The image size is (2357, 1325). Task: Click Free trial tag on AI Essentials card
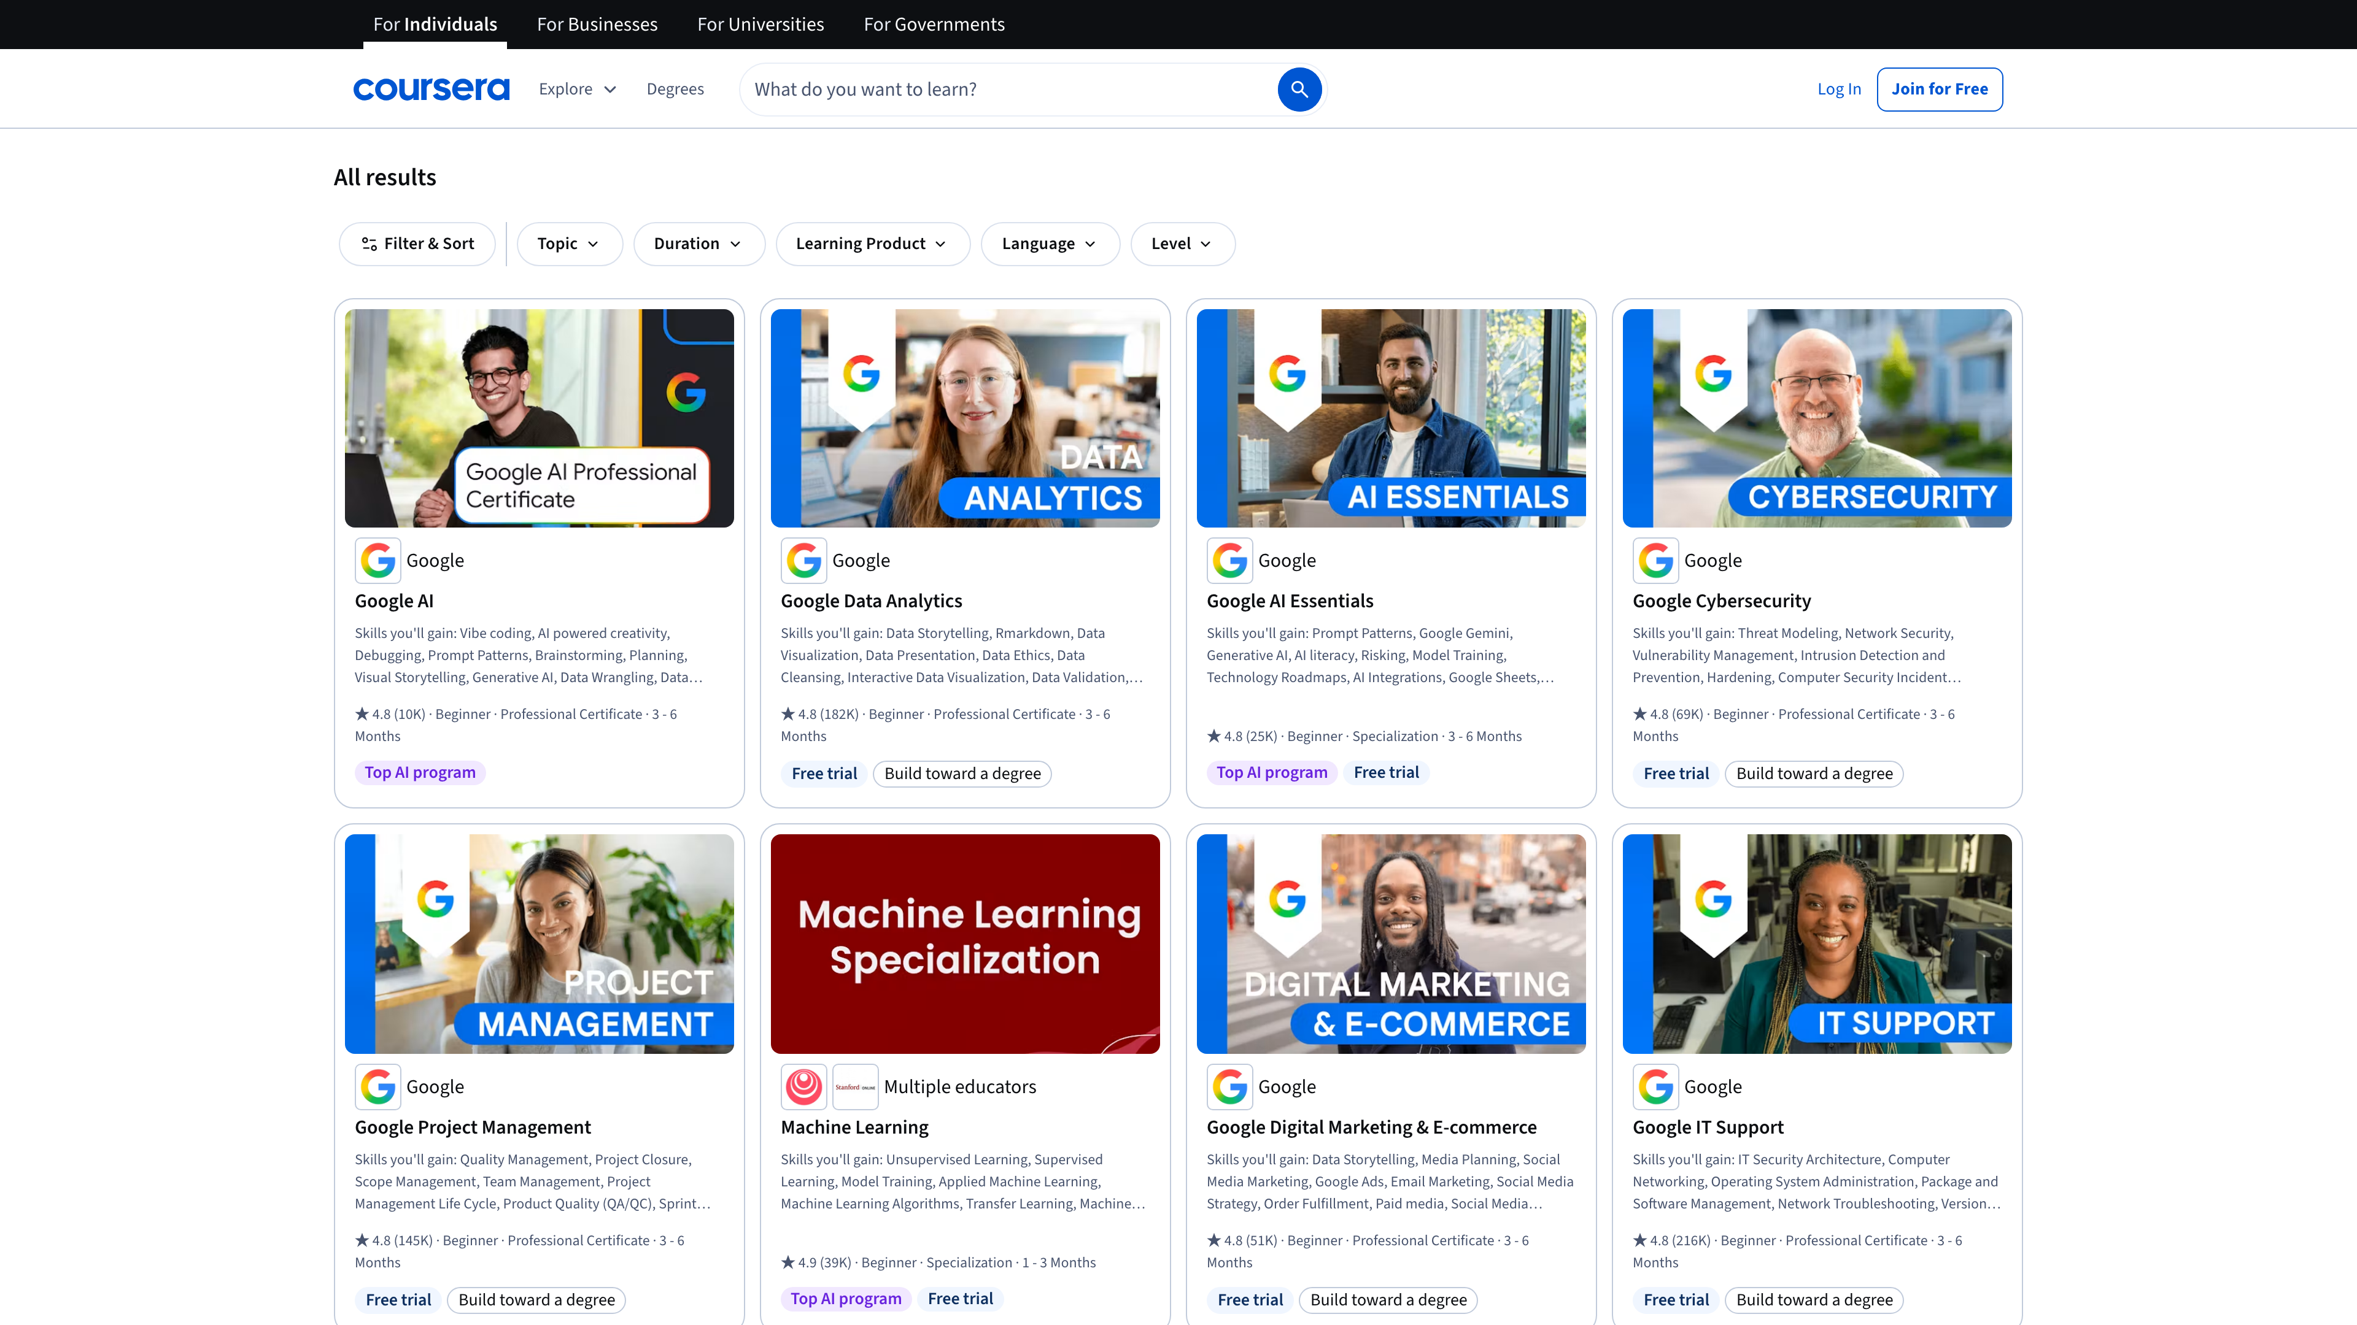point(1386,773)
